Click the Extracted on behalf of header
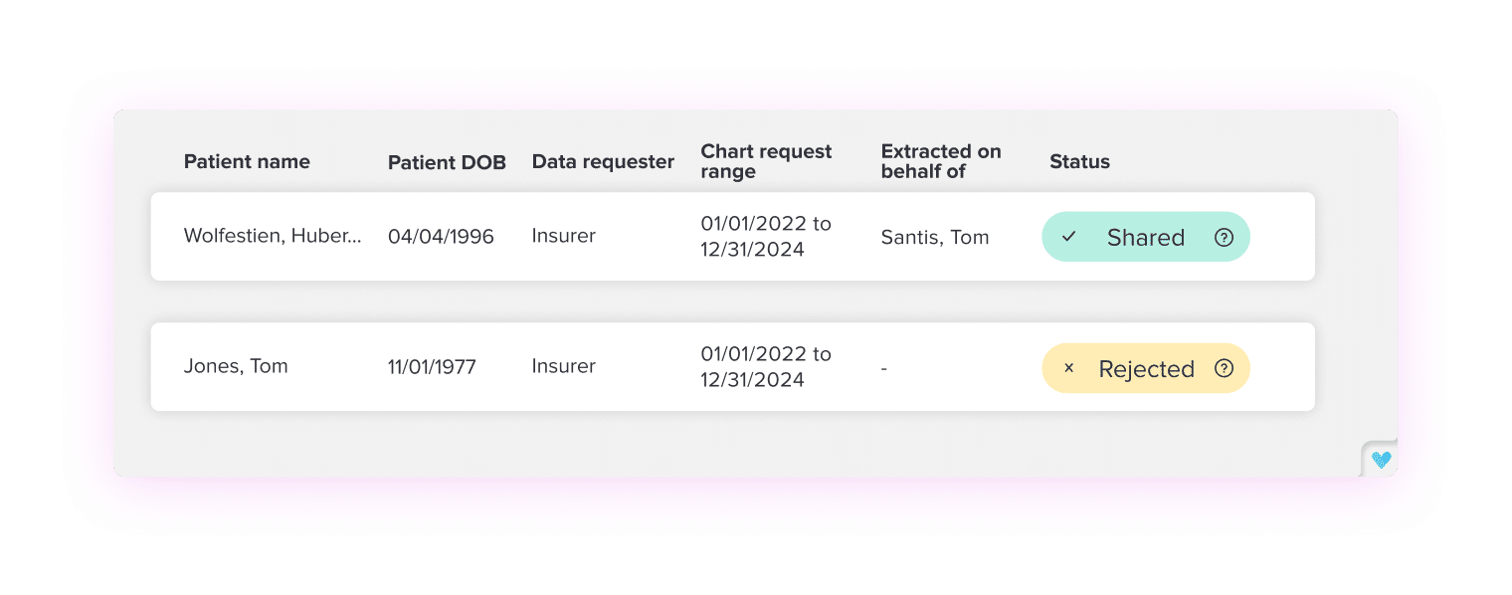The width and height of the screenshot is (1512, 595). [940, 161]
